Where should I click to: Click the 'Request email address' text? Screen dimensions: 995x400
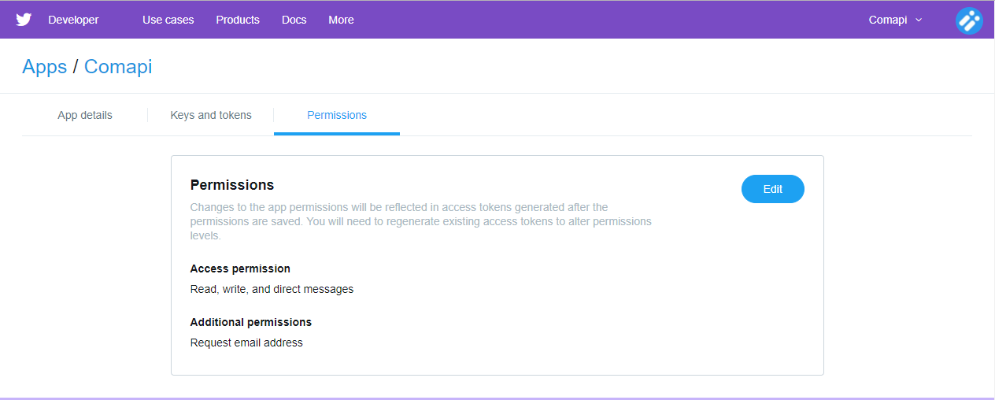pos(246,343)
